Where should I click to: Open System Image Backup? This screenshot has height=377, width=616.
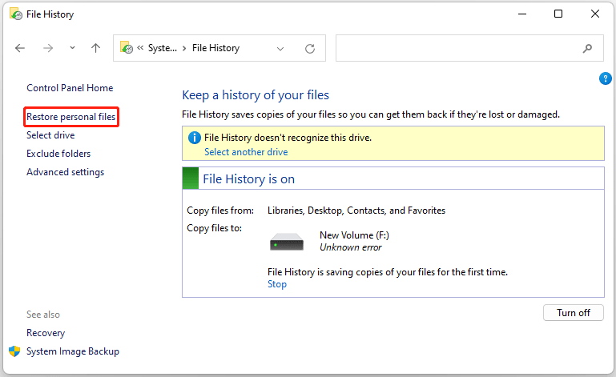73,351
